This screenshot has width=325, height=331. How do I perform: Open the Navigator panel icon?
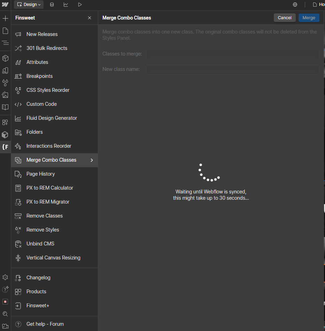[x=5, y=43]
